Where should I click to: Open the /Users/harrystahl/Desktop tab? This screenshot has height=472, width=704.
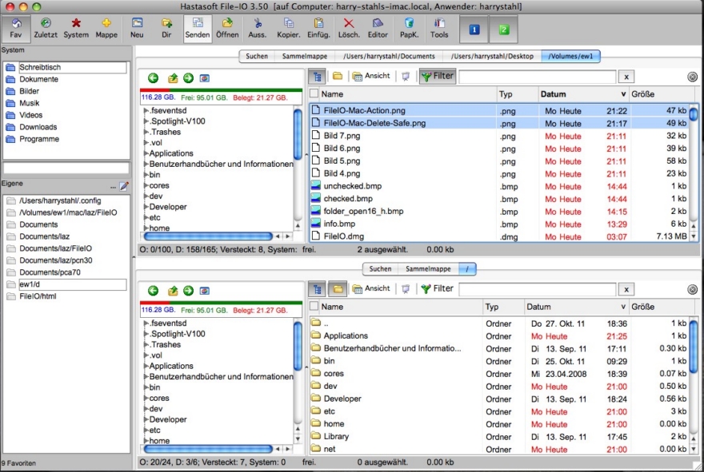pos(492,56)
